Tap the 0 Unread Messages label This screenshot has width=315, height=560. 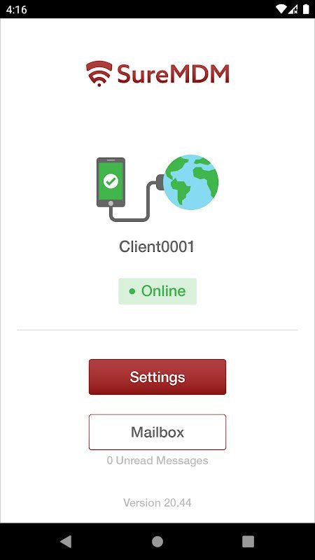pyautogui.click(x=157, y=461)
